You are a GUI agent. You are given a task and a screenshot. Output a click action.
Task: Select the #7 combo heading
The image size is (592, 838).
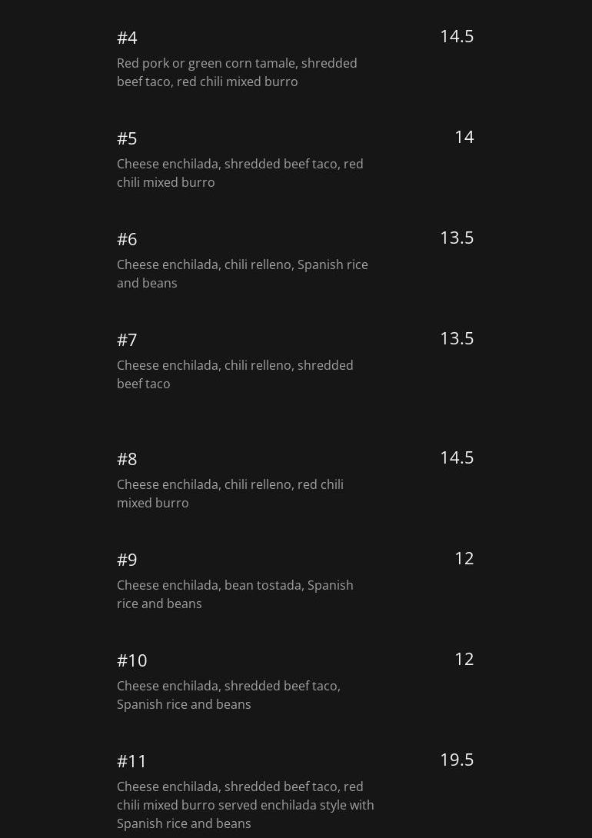127,340
